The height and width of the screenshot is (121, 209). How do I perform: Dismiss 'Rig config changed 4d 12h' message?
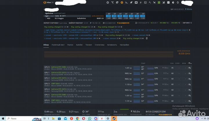[121, 27]
